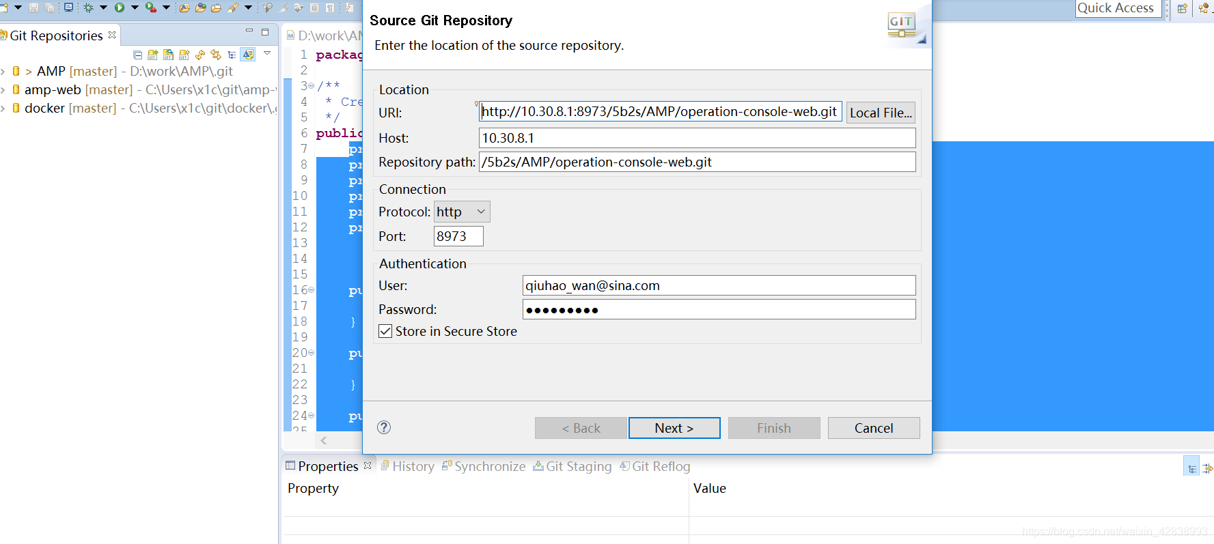Click the Quick Access search box
This screenshot has width=1214, height=544.
tap(1118, 8)
